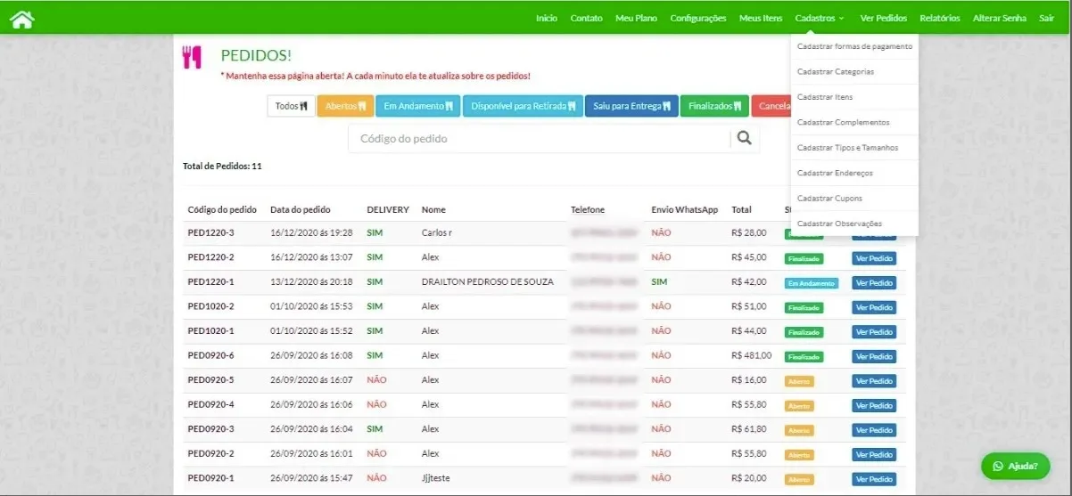Viewport: 1072px width, 496px height.
Task: Click the Em Andamento badge of PED1220-1
Action: (x=812, y=283)
